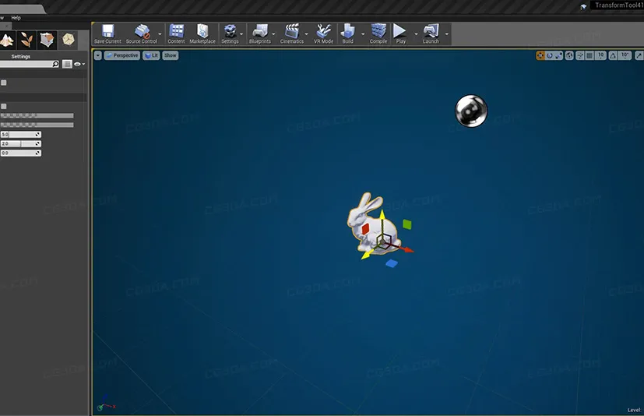This screenshot has height=416, width=644.
Task: Open the Help menu
Action: tap(16, 18)
